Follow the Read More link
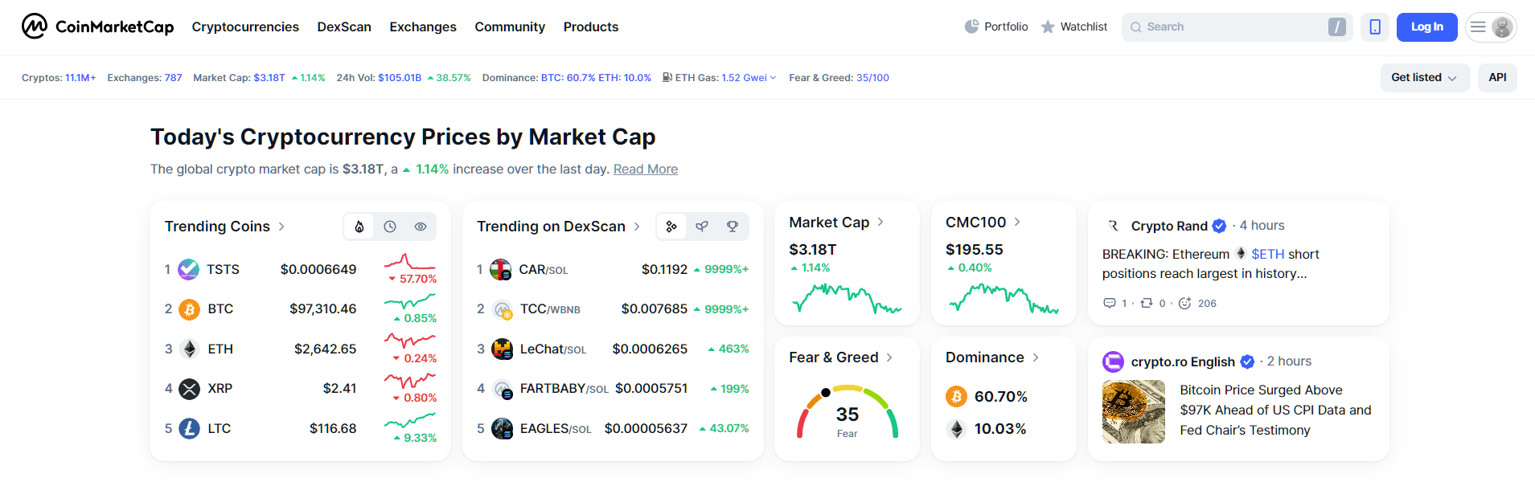1535x482 pixels. point(645,170)
